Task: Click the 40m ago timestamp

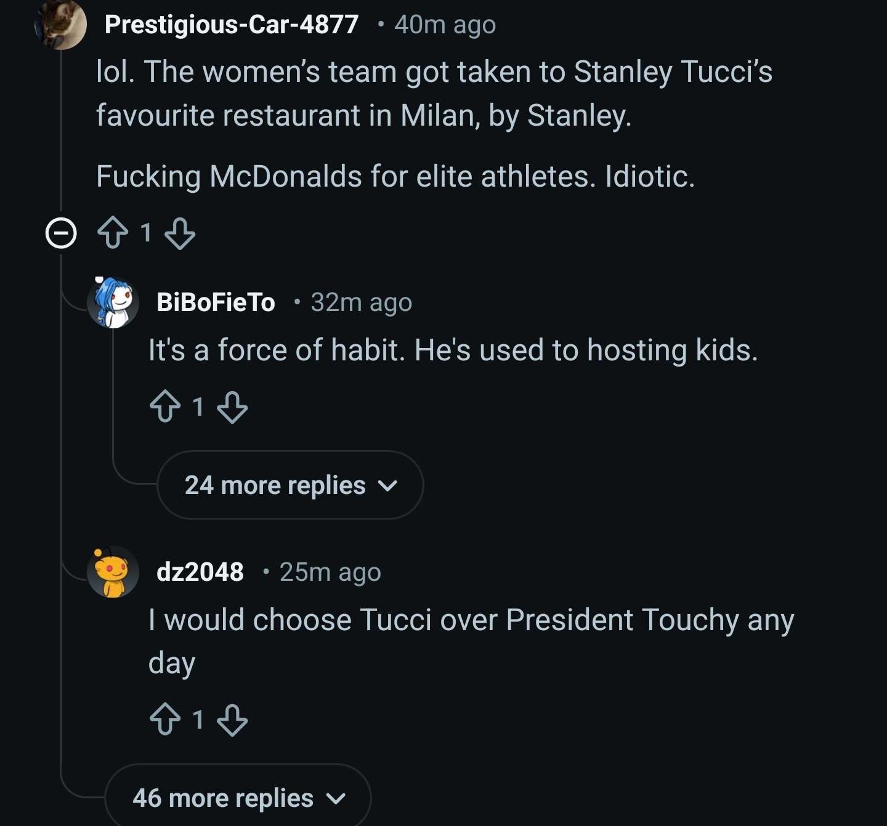Action: 445,25
